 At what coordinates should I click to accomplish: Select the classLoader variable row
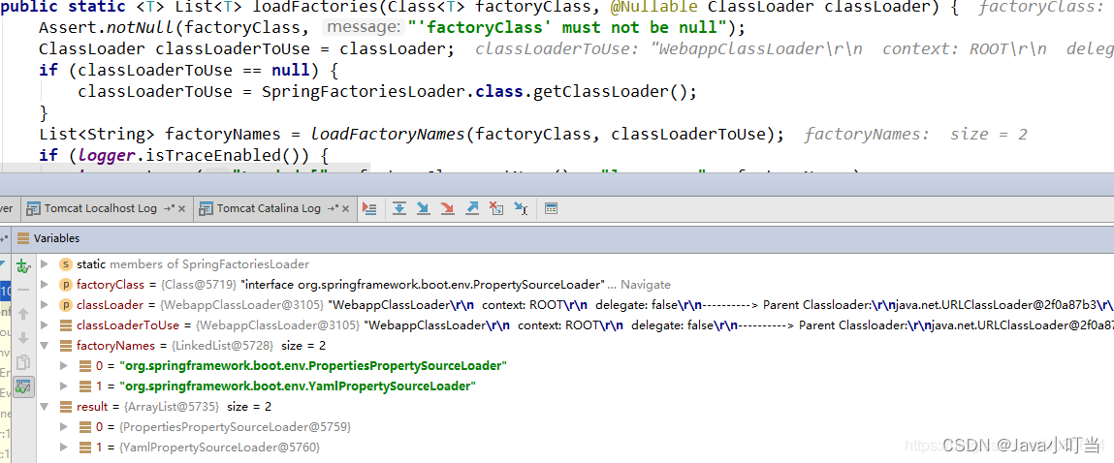pos(574,305)
